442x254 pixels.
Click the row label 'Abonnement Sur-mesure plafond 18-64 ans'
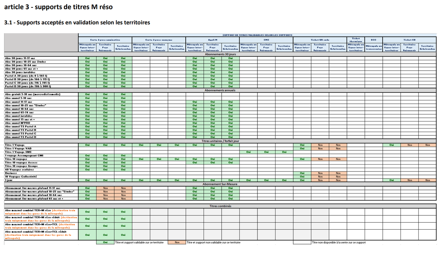click(x=32, y=195)
